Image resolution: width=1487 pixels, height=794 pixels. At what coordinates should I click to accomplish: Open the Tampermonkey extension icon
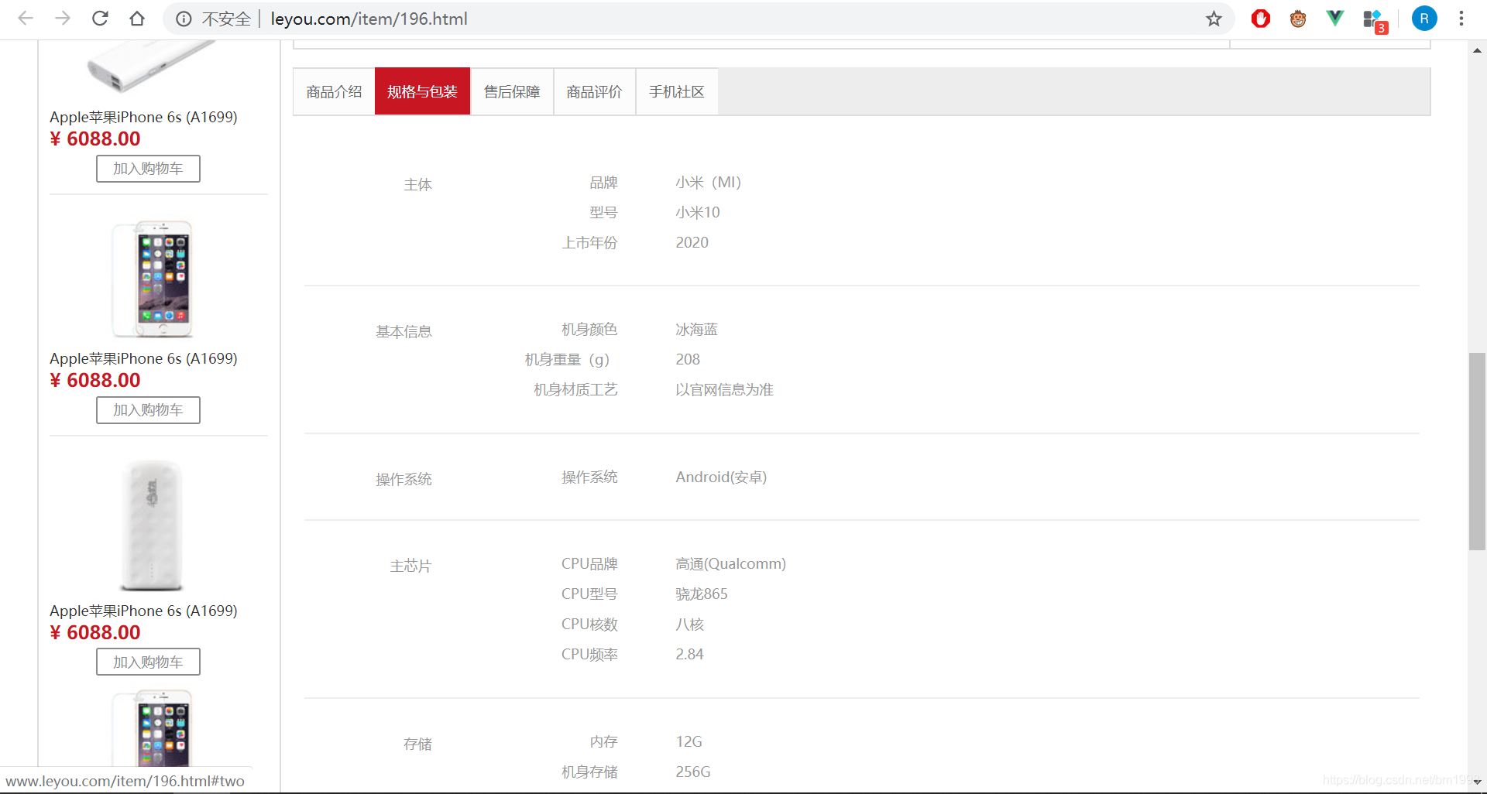(1298, 19)
